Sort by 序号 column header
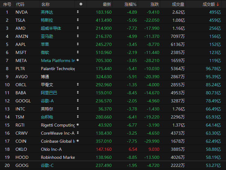This screenshot has width=226, height=170. [7, 4]
